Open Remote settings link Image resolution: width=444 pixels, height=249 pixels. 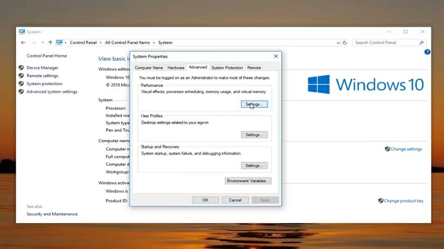point(43,76)
